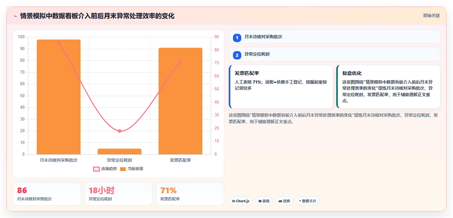Click the 月末待核对采购批次 orange bar
This screenshot has width=453, height=218.
[x=59, y=97]
